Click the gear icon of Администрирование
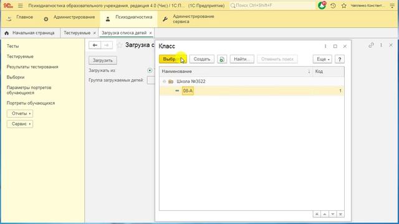Image resolution: width=399 pixels, height=224 pixels. [x=46, y=19]
